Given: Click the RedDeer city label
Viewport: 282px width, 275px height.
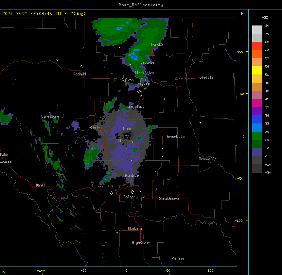Looking at the screenshot, I should (144, 83).
